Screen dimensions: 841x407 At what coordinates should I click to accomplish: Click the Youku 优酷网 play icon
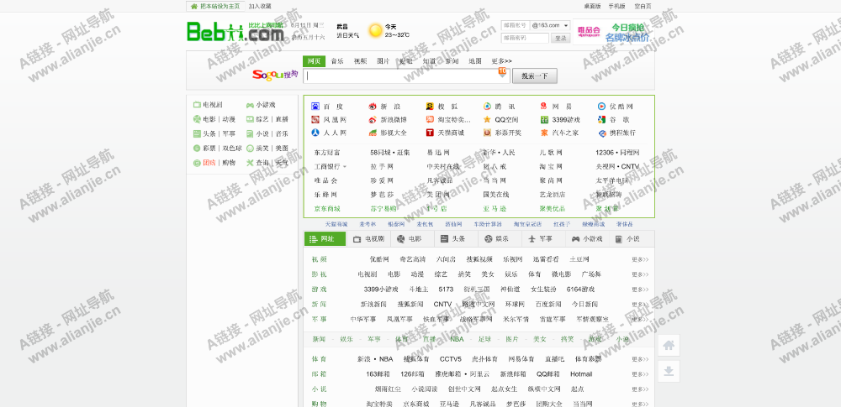pyautogui.click(x=602, y=107)
